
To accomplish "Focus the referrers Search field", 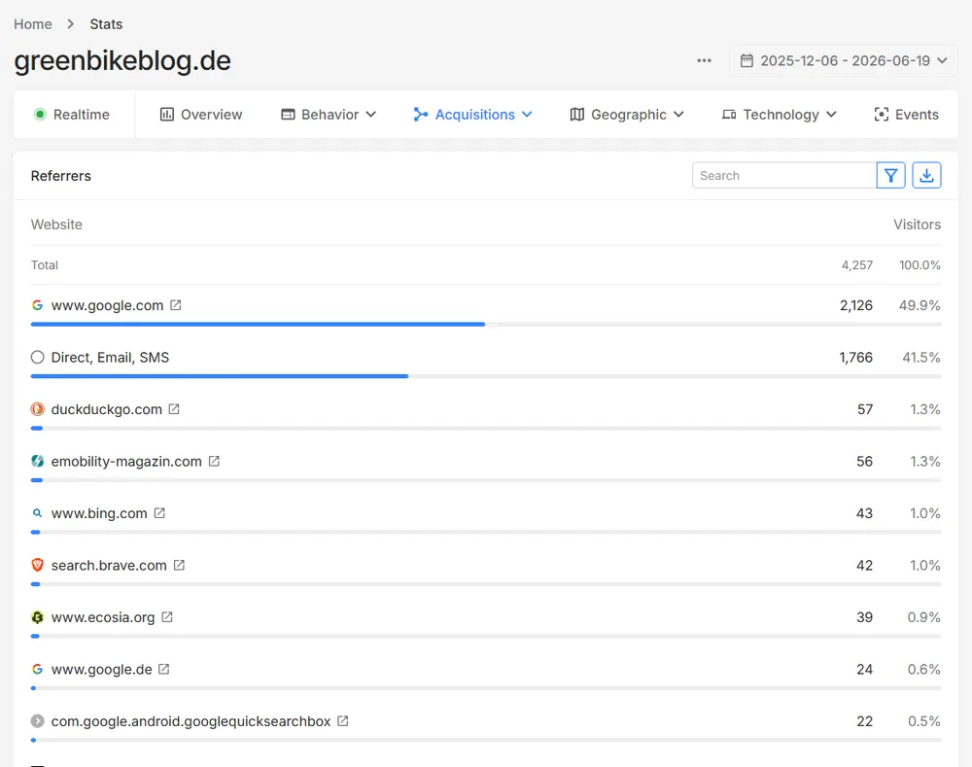I will click(x=784, y=176).
